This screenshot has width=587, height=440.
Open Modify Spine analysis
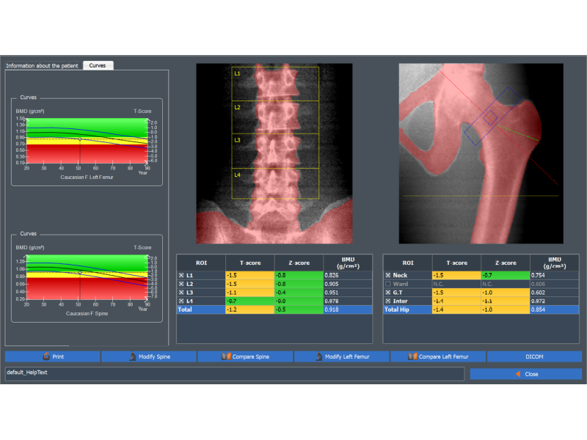click(x=149, y=356)
